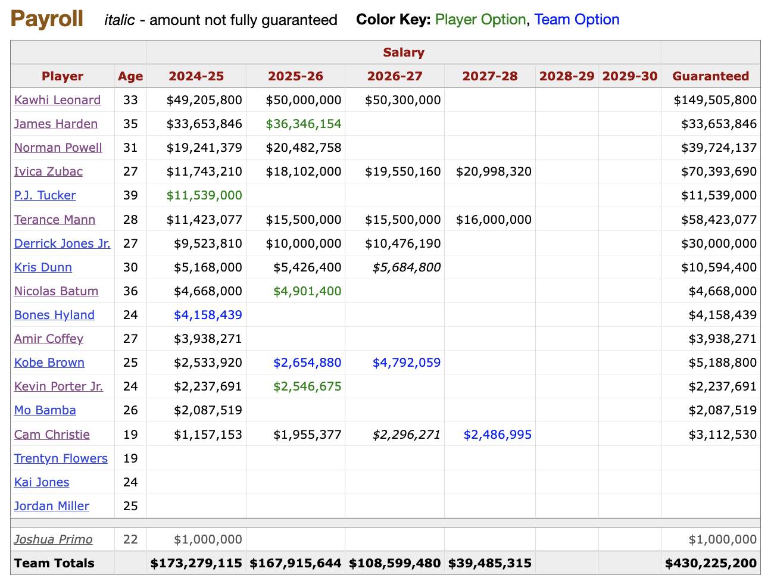Click the Joshua Primo link
Viewport: 774px width, 587px height.
click(x=54, y=539)
